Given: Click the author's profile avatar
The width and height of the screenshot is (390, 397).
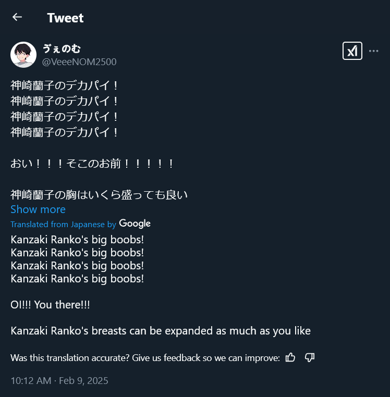Looking at the screenshot, I should tap(23, 55).
